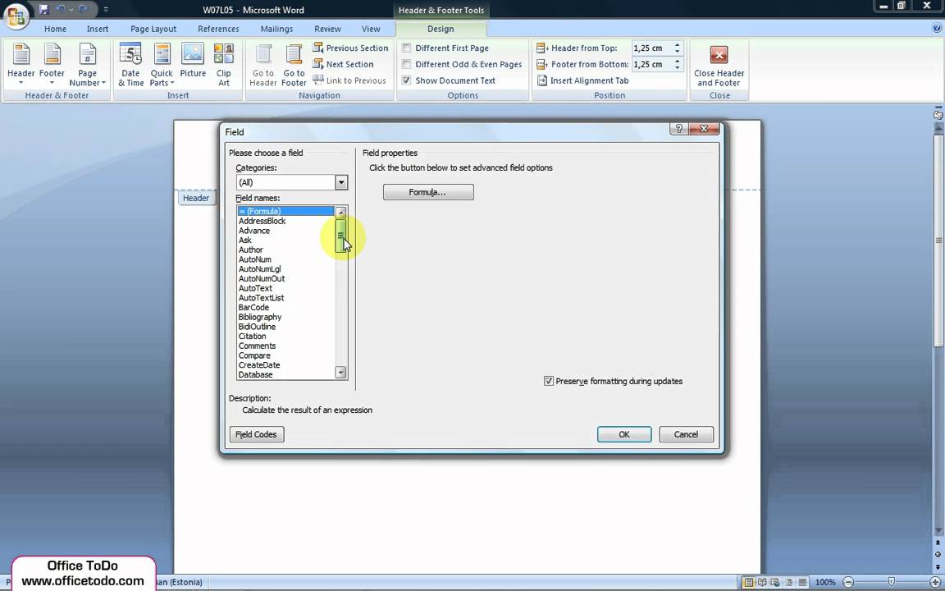Open the Mailings tab
945x591 pixels.
pos(276,29)
